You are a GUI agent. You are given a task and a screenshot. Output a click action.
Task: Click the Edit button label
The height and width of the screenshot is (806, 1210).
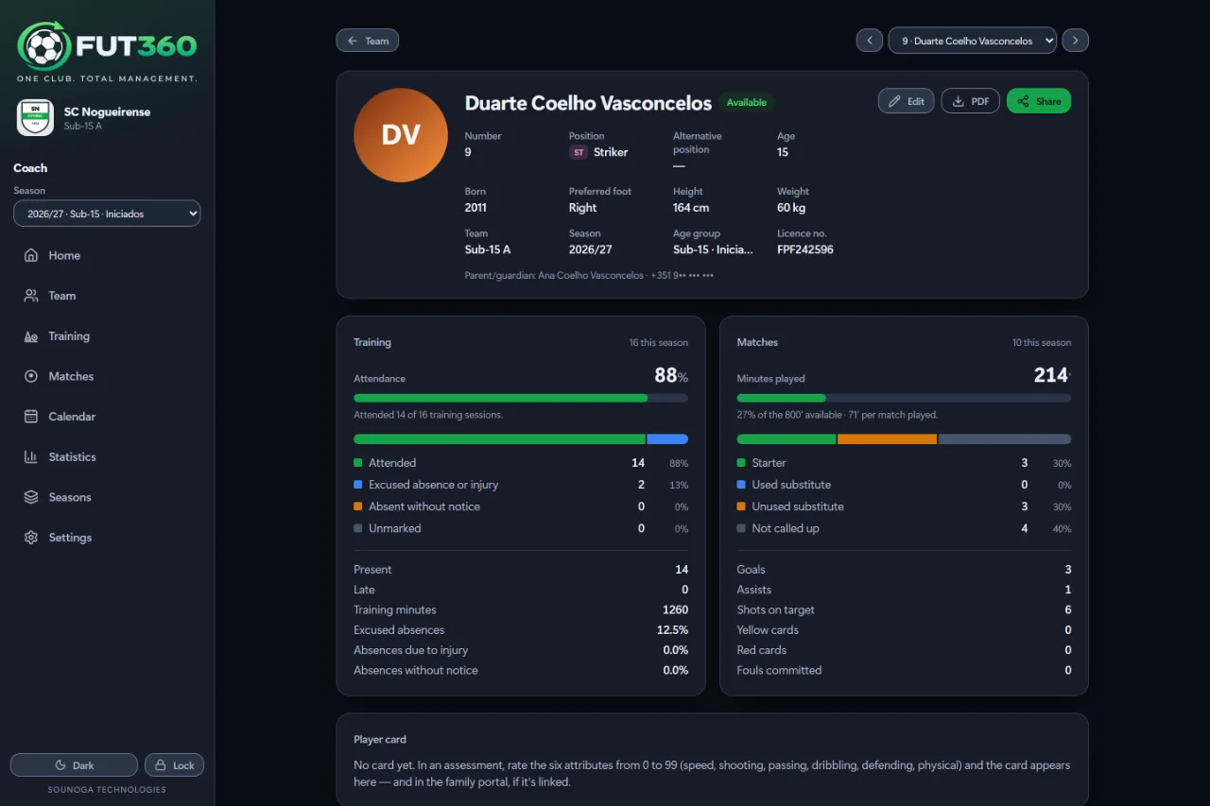tap(916, 101)
